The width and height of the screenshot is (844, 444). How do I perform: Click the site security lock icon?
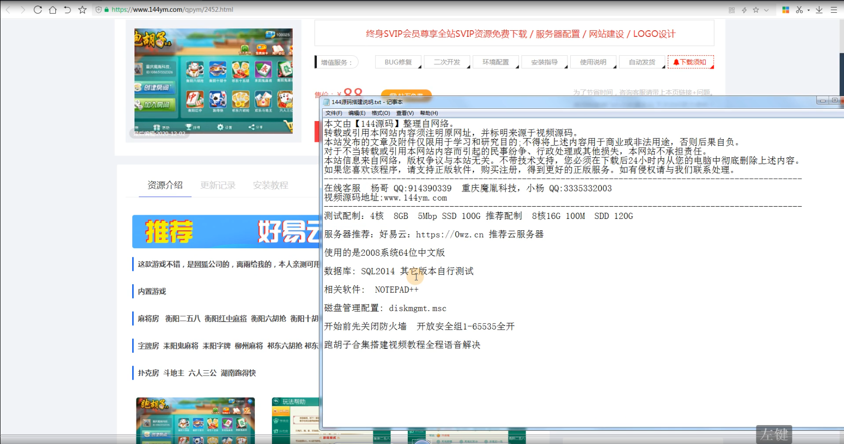point(106,9)
